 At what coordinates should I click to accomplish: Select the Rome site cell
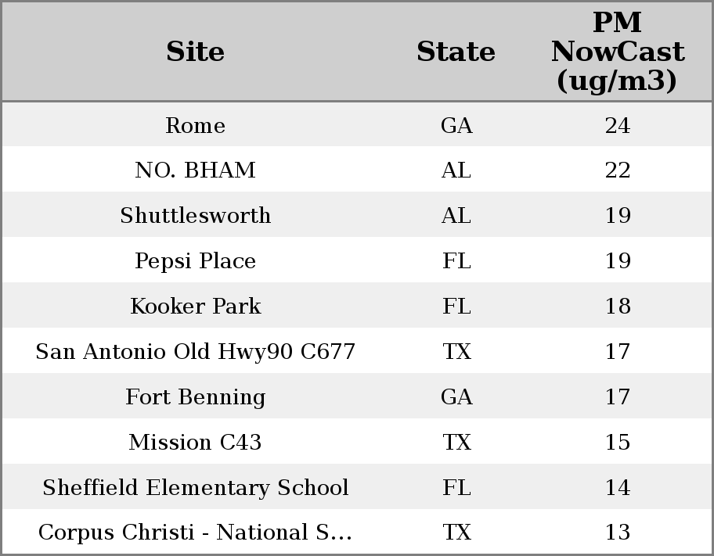pos(195,125)
